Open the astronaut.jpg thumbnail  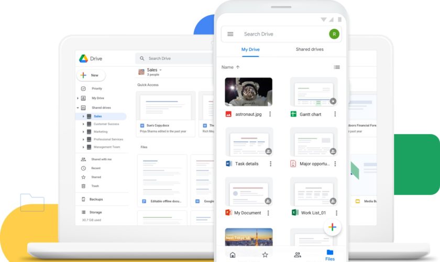coord(248,92)
